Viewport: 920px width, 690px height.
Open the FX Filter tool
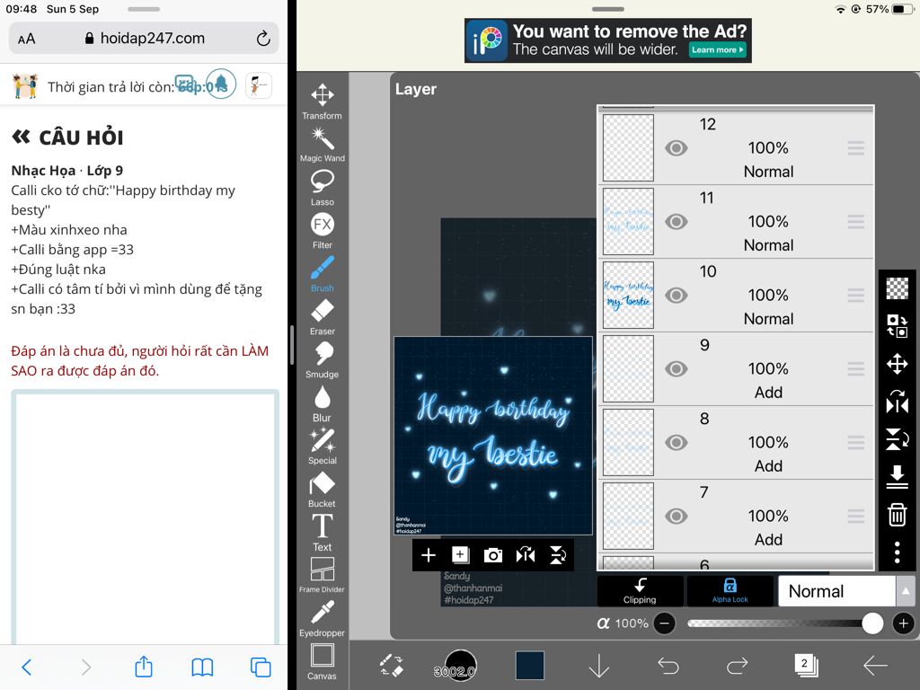point(323,230)
